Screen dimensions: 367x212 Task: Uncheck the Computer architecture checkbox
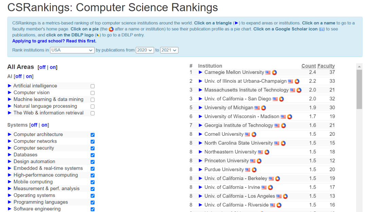coord(92,135)
